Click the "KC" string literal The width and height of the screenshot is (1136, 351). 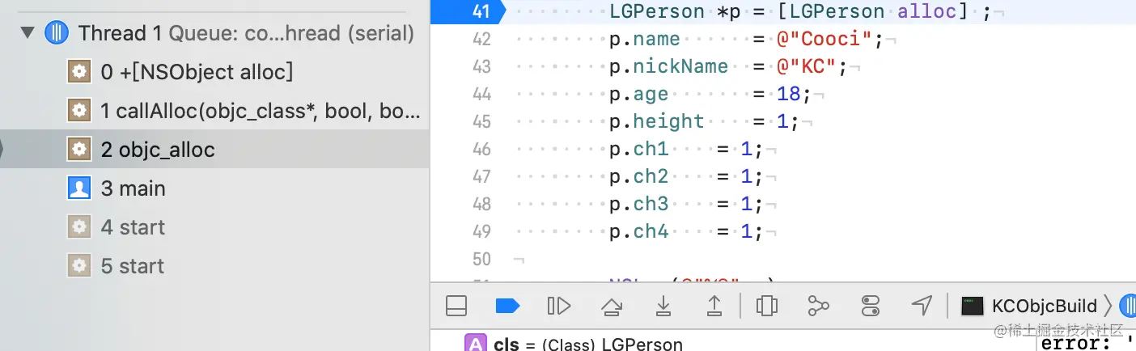(x=807, y=66)
